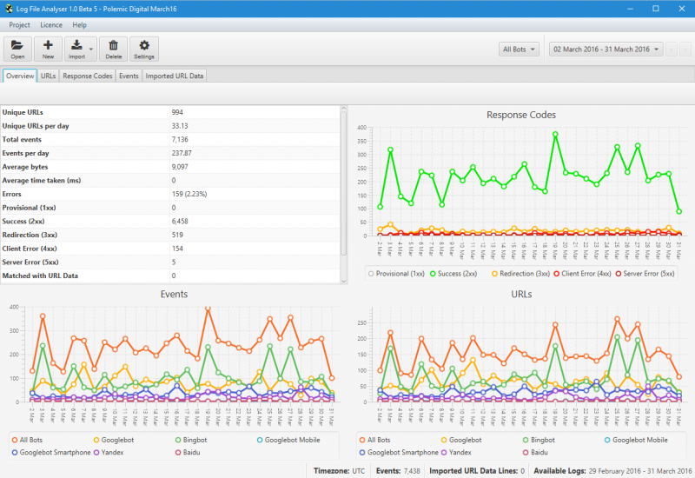Switch to the Overview tab
Image resolution: width=695 pixels, height=478 pixels.
[20, 76]
